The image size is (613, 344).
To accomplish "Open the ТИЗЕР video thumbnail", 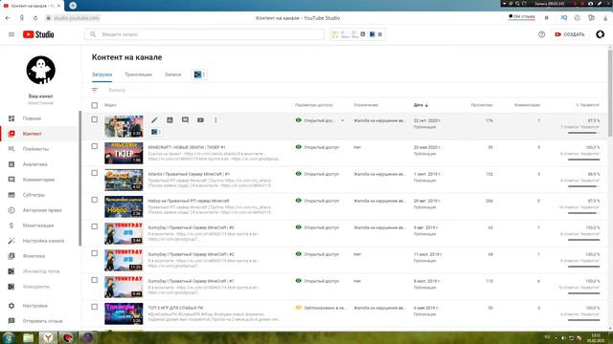I will [x=124, y=153].
